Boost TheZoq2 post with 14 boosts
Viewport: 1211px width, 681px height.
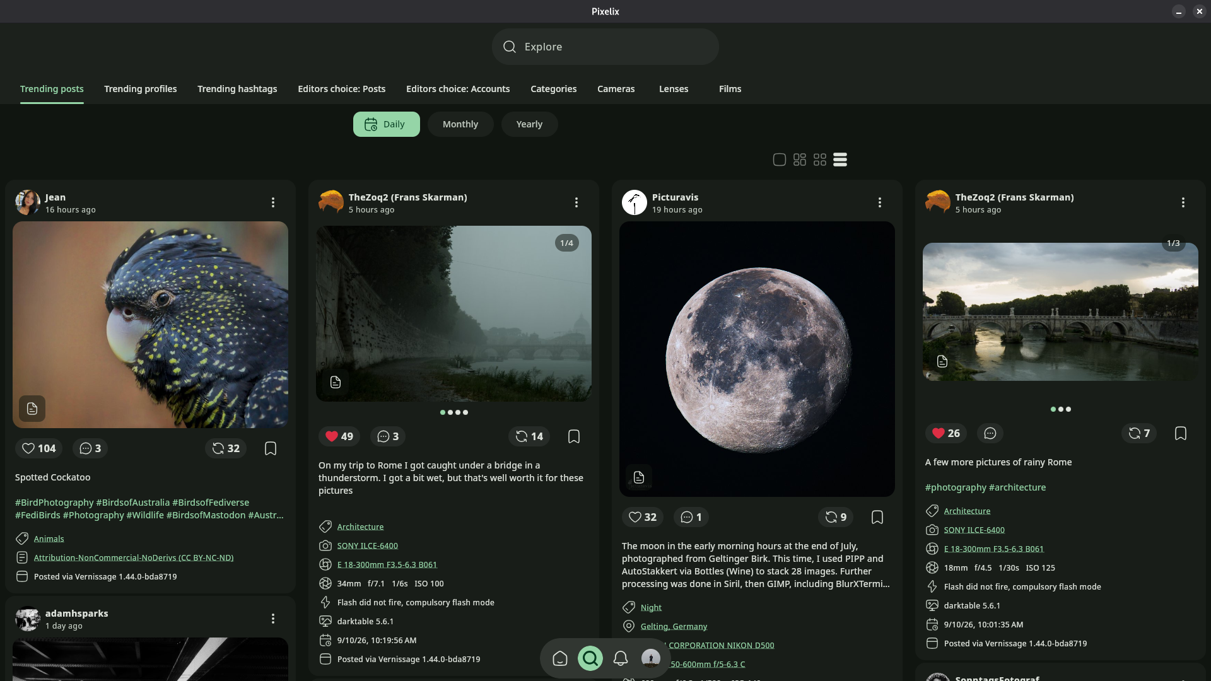pos(529,436)
